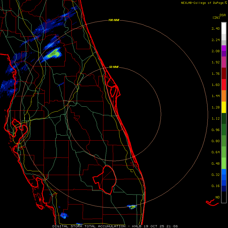
Task: Click the 0.32 legend value
Action: (216, 175)
